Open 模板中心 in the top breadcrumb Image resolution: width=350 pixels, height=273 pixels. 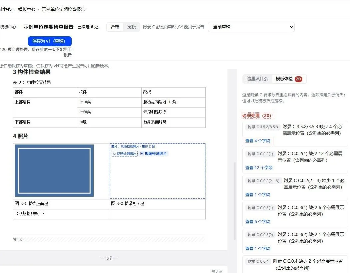[27, 9]
